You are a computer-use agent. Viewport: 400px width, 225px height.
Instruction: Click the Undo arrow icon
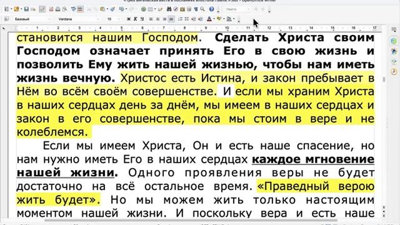click(121, 9)
